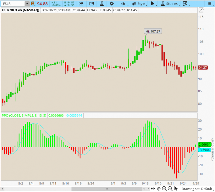Viewport: 215px width, 192px height.
Task: Click the FSLR symbol input field
Action: point(13,4)
